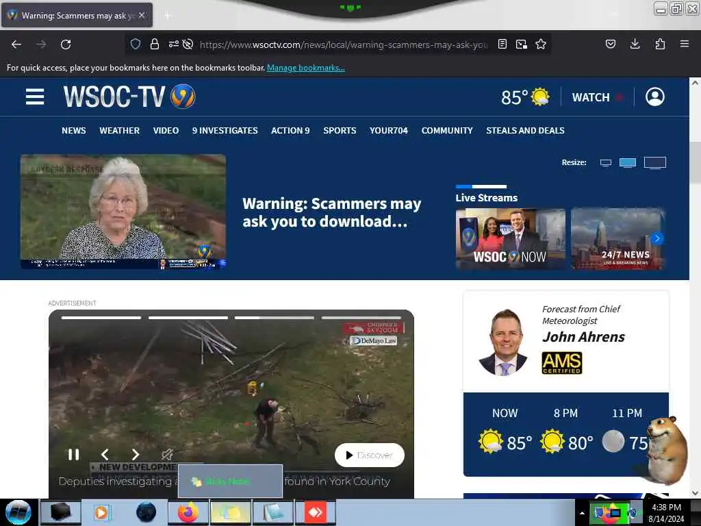This screenshot has width=701, height=526.
Task: Select the small resize player option
Action: tap(606, 163)
